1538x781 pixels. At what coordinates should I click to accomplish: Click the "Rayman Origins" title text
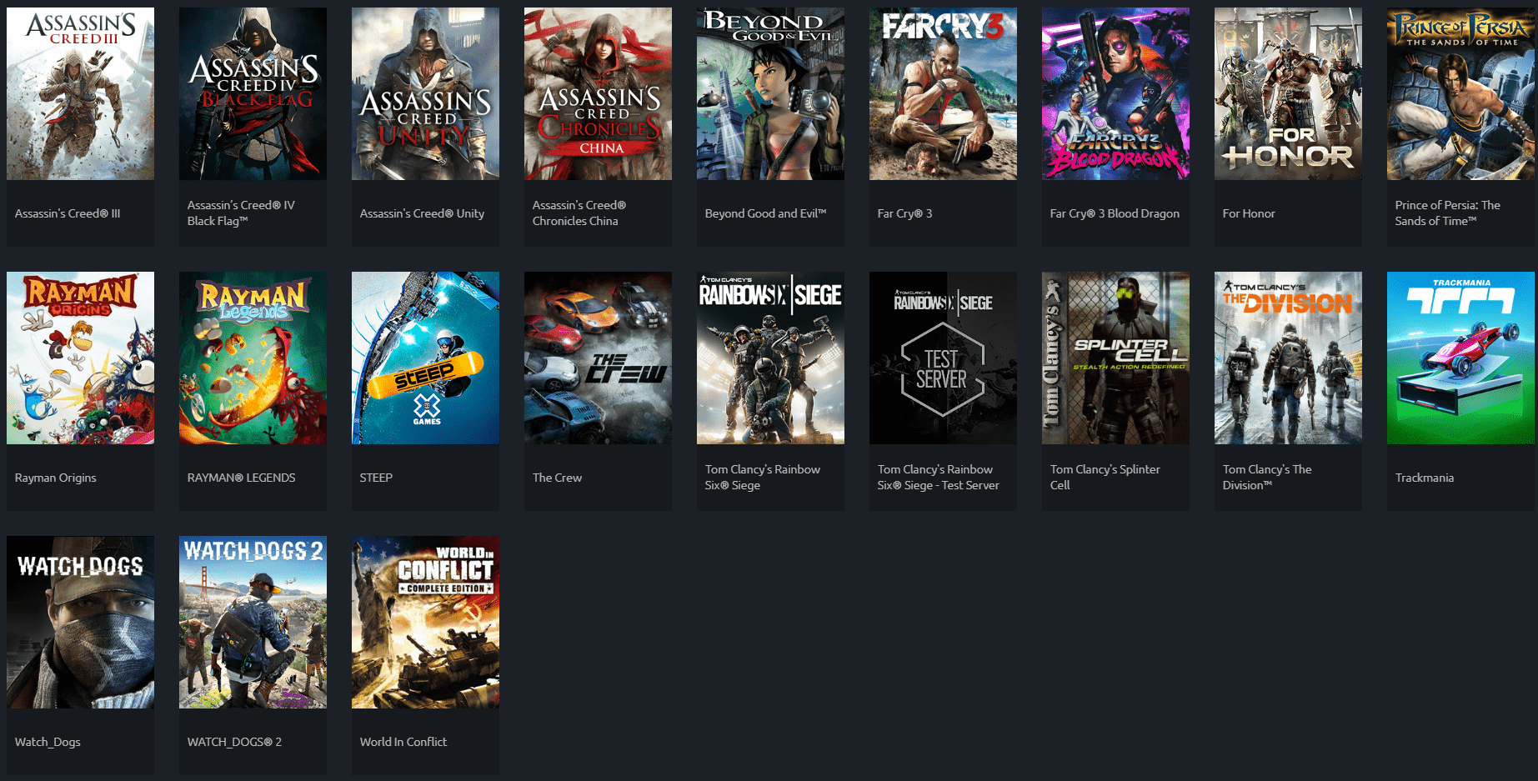point(55,478)
